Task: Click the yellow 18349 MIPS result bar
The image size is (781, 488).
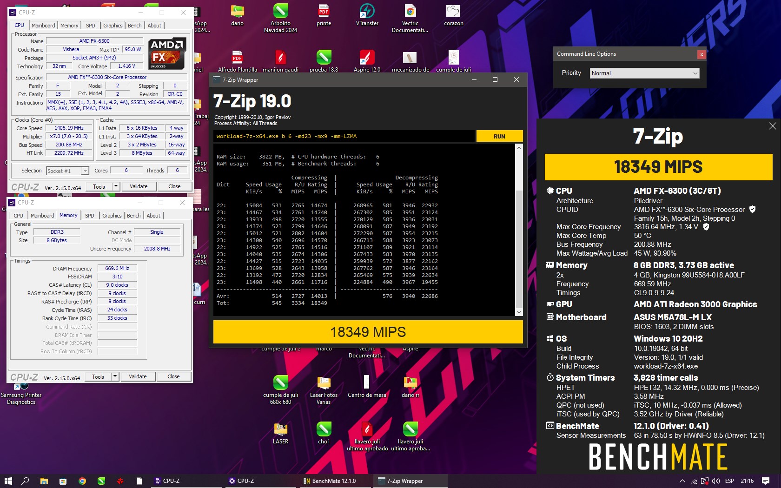Action: coord(368,332)
